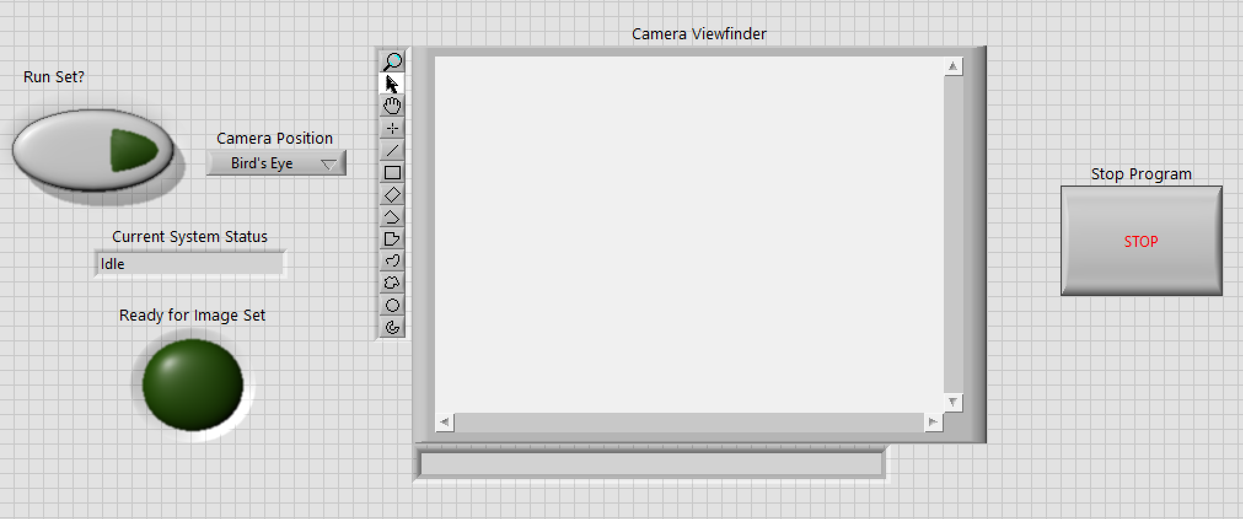Viewport: 1243px width, 519px height.
Task: Select the Rotated Rectangle tool
Action: point(392,195)
